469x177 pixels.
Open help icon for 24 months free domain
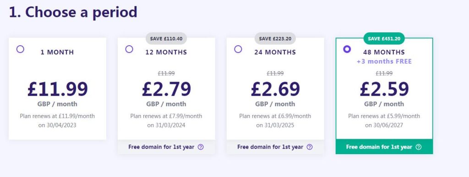(310, 147)
